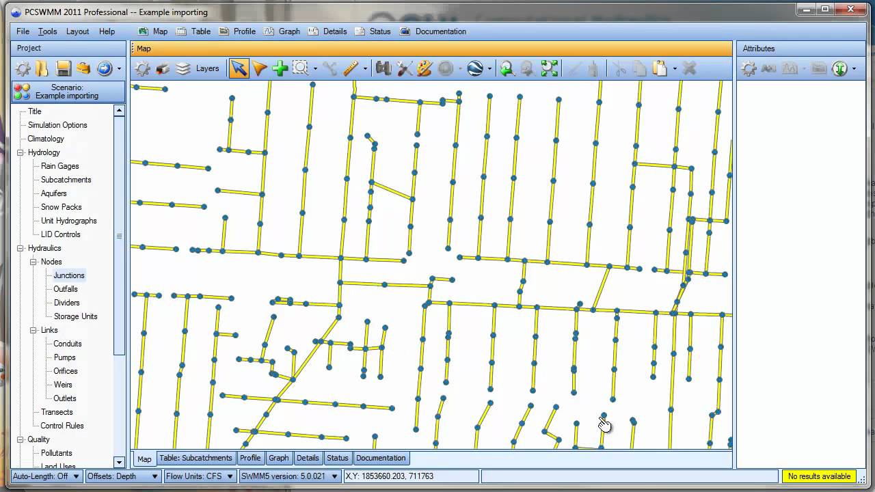Click the Scenario: Example importing button
The height and width of the screenshot is (492, 875).
click(x=68, y=92)
